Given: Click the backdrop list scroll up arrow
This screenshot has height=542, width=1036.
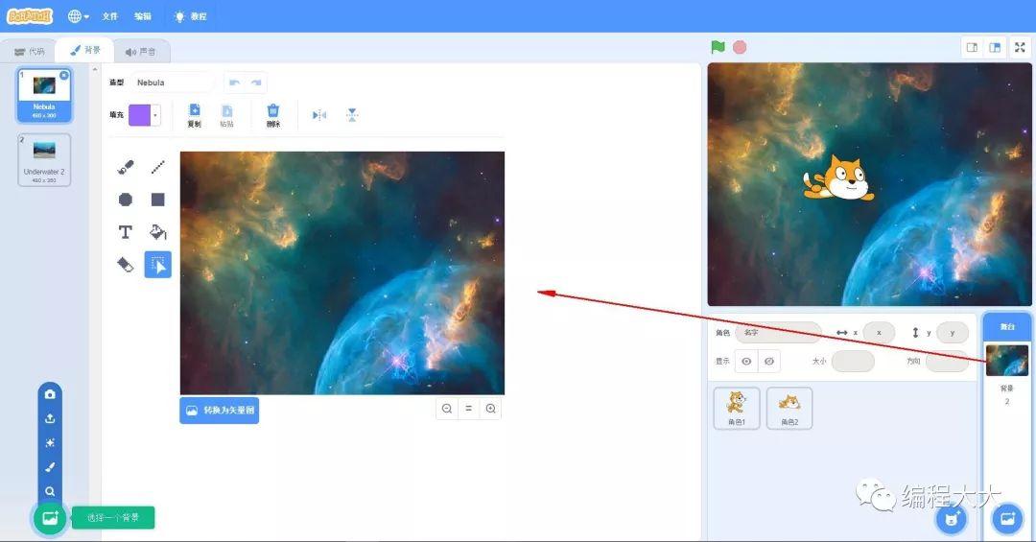Looking at the screenshot, I should pos(94,69).
